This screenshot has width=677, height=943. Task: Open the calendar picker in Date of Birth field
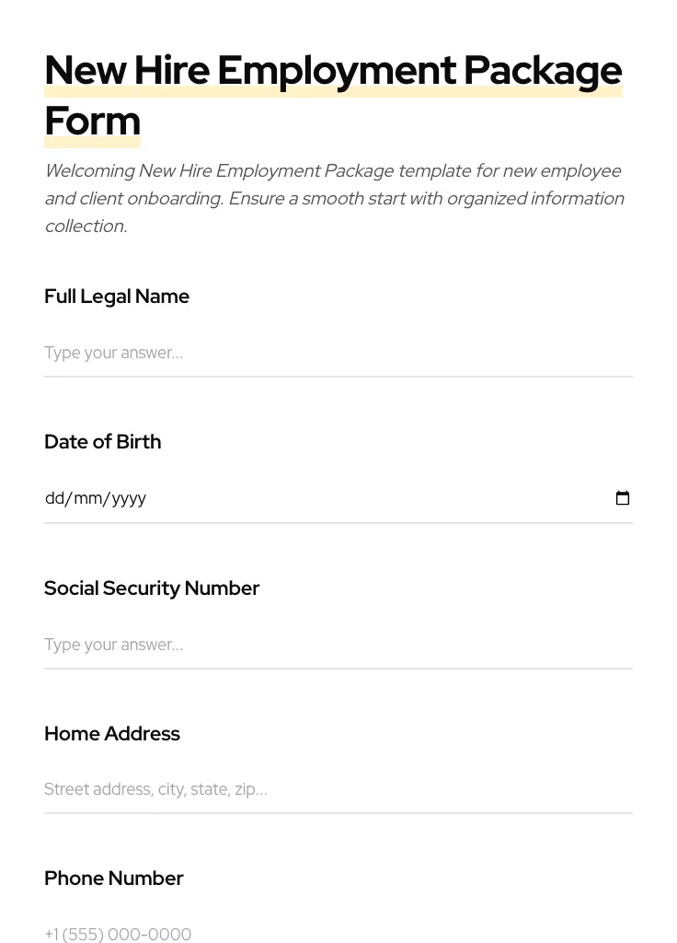[623, 497]
